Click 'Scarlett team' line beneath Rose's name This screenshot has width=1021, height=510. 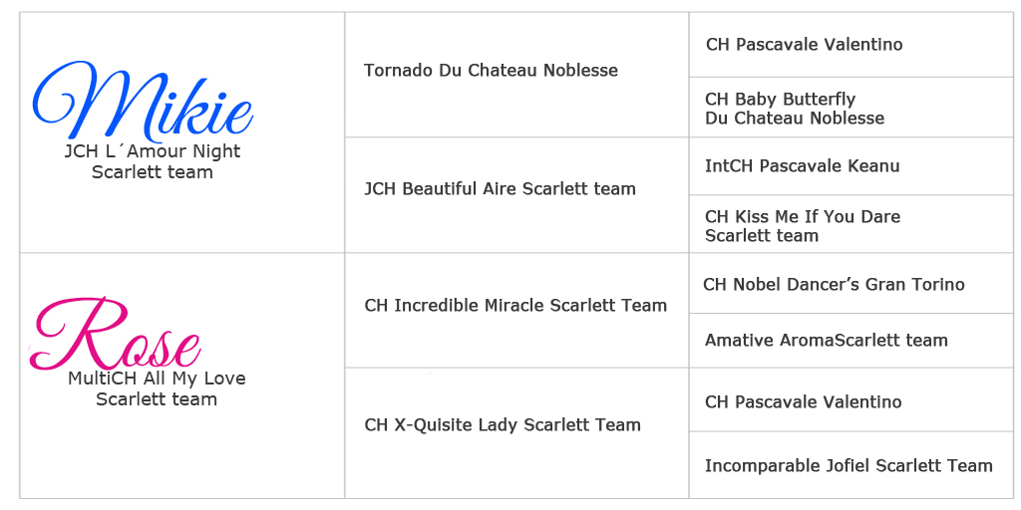pos(157,399)
